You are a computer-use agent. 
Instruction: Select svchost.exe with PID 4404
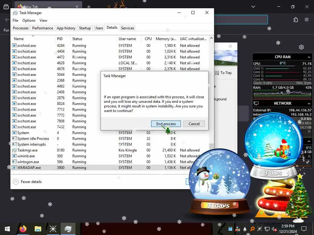click(110, 51)
